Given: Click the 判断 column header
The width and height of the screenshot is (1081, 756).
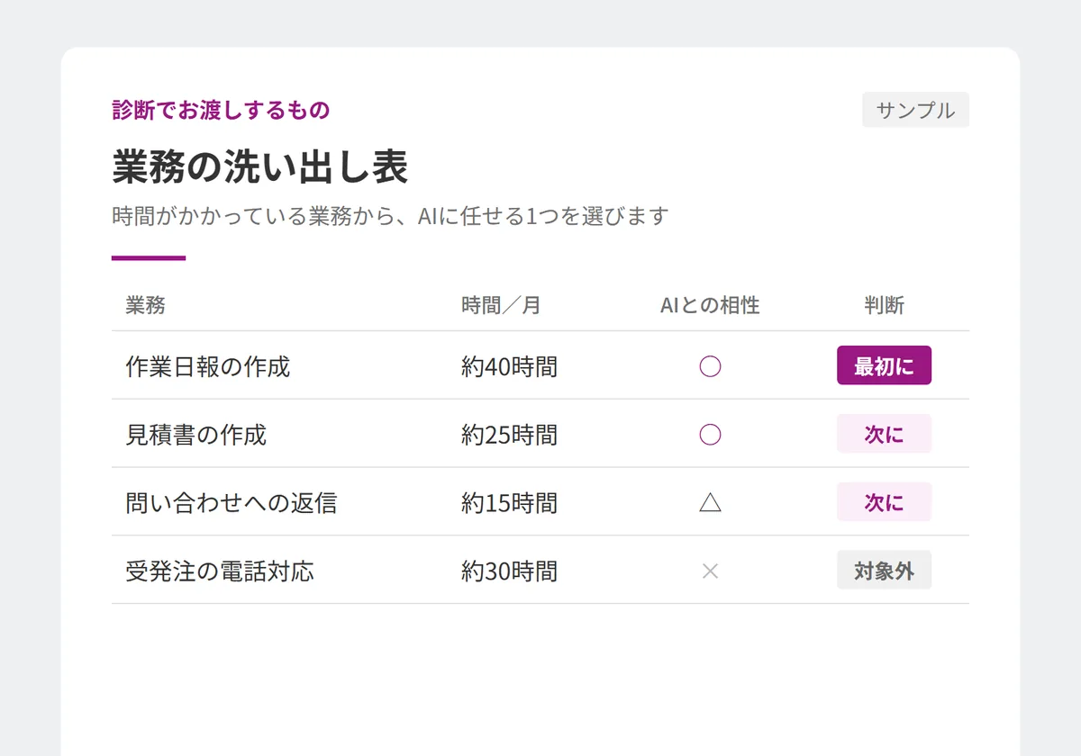Looking at the screenshot, I should 884,305.
